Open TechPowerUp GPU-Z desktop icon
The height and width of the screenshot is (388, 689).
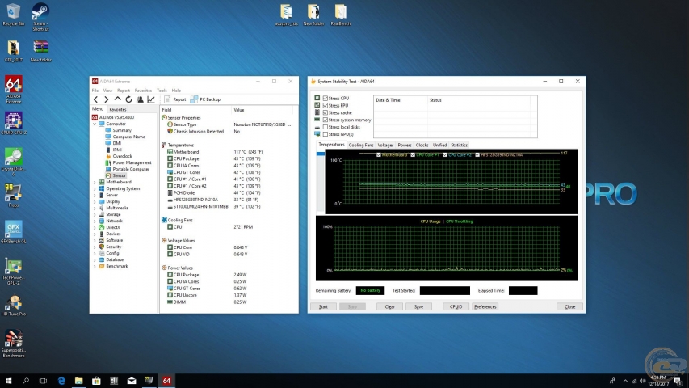click(13, 272)
